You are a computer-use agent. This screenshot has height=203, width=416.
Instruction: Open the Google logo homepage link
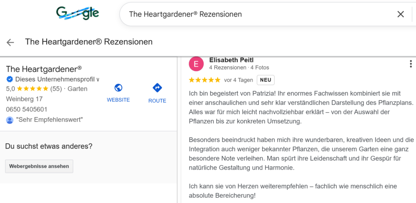[78, 14]
